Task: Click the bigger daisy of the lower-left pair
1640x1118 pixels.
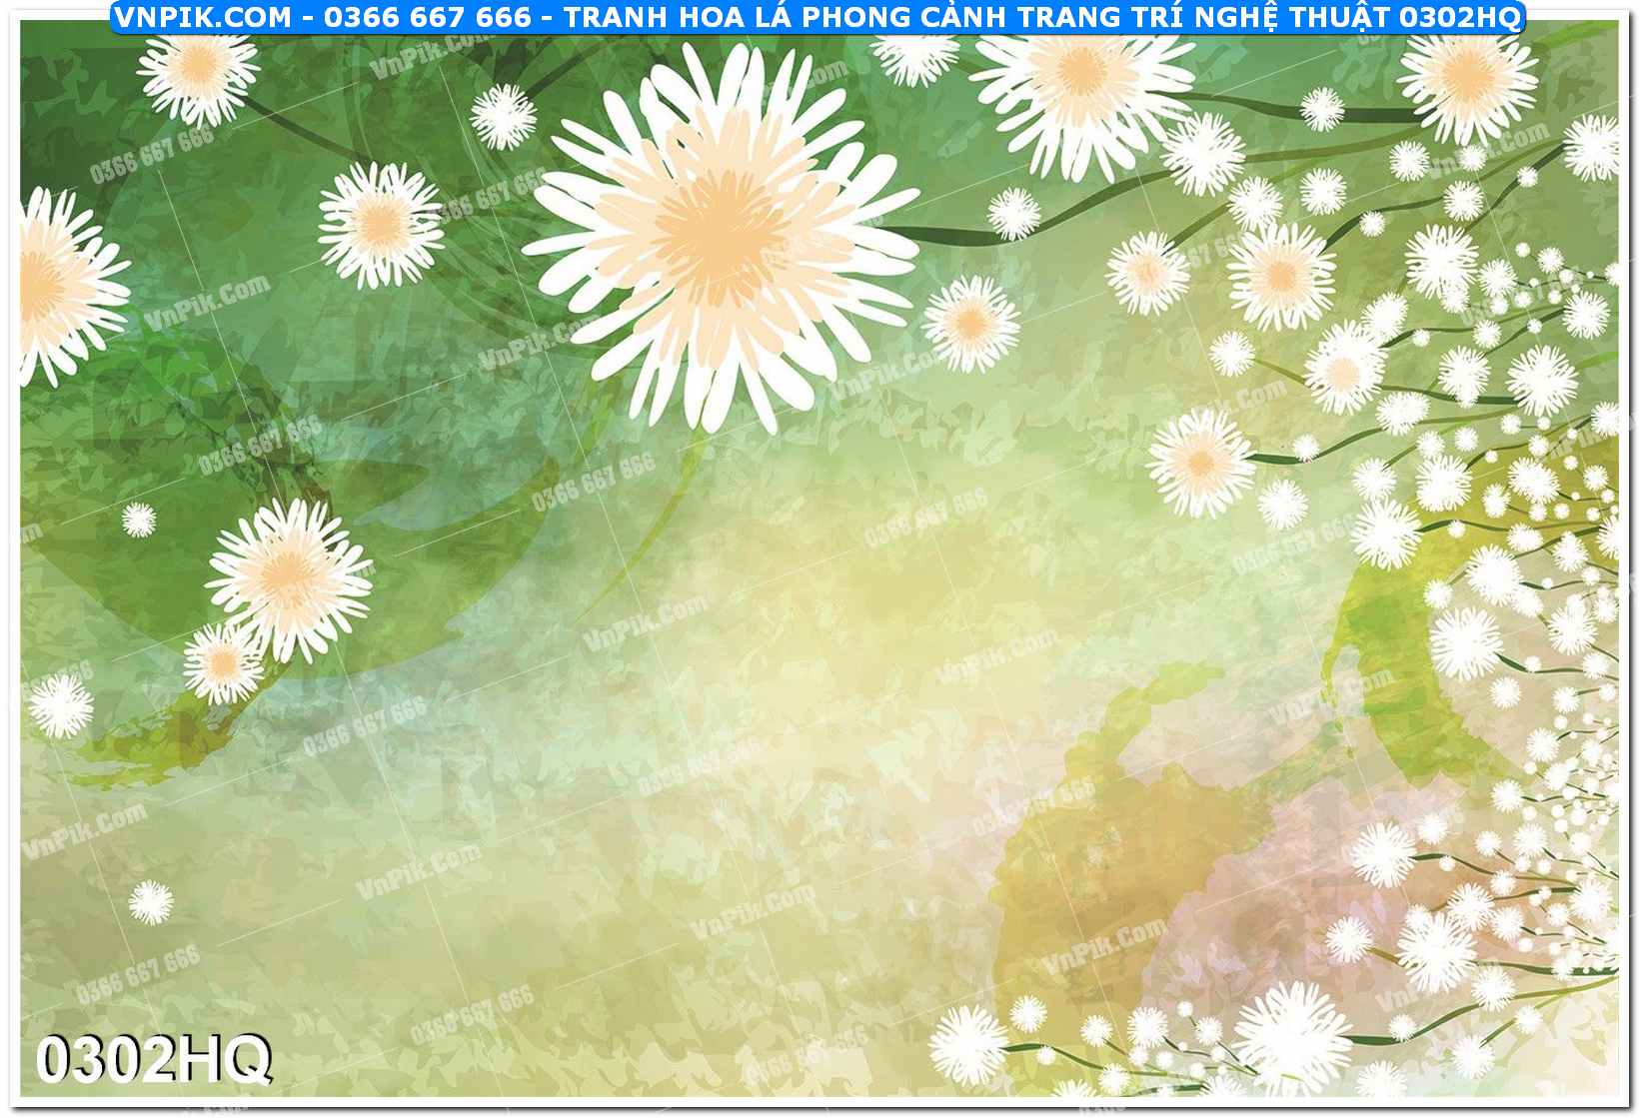Action: (289, 576)
